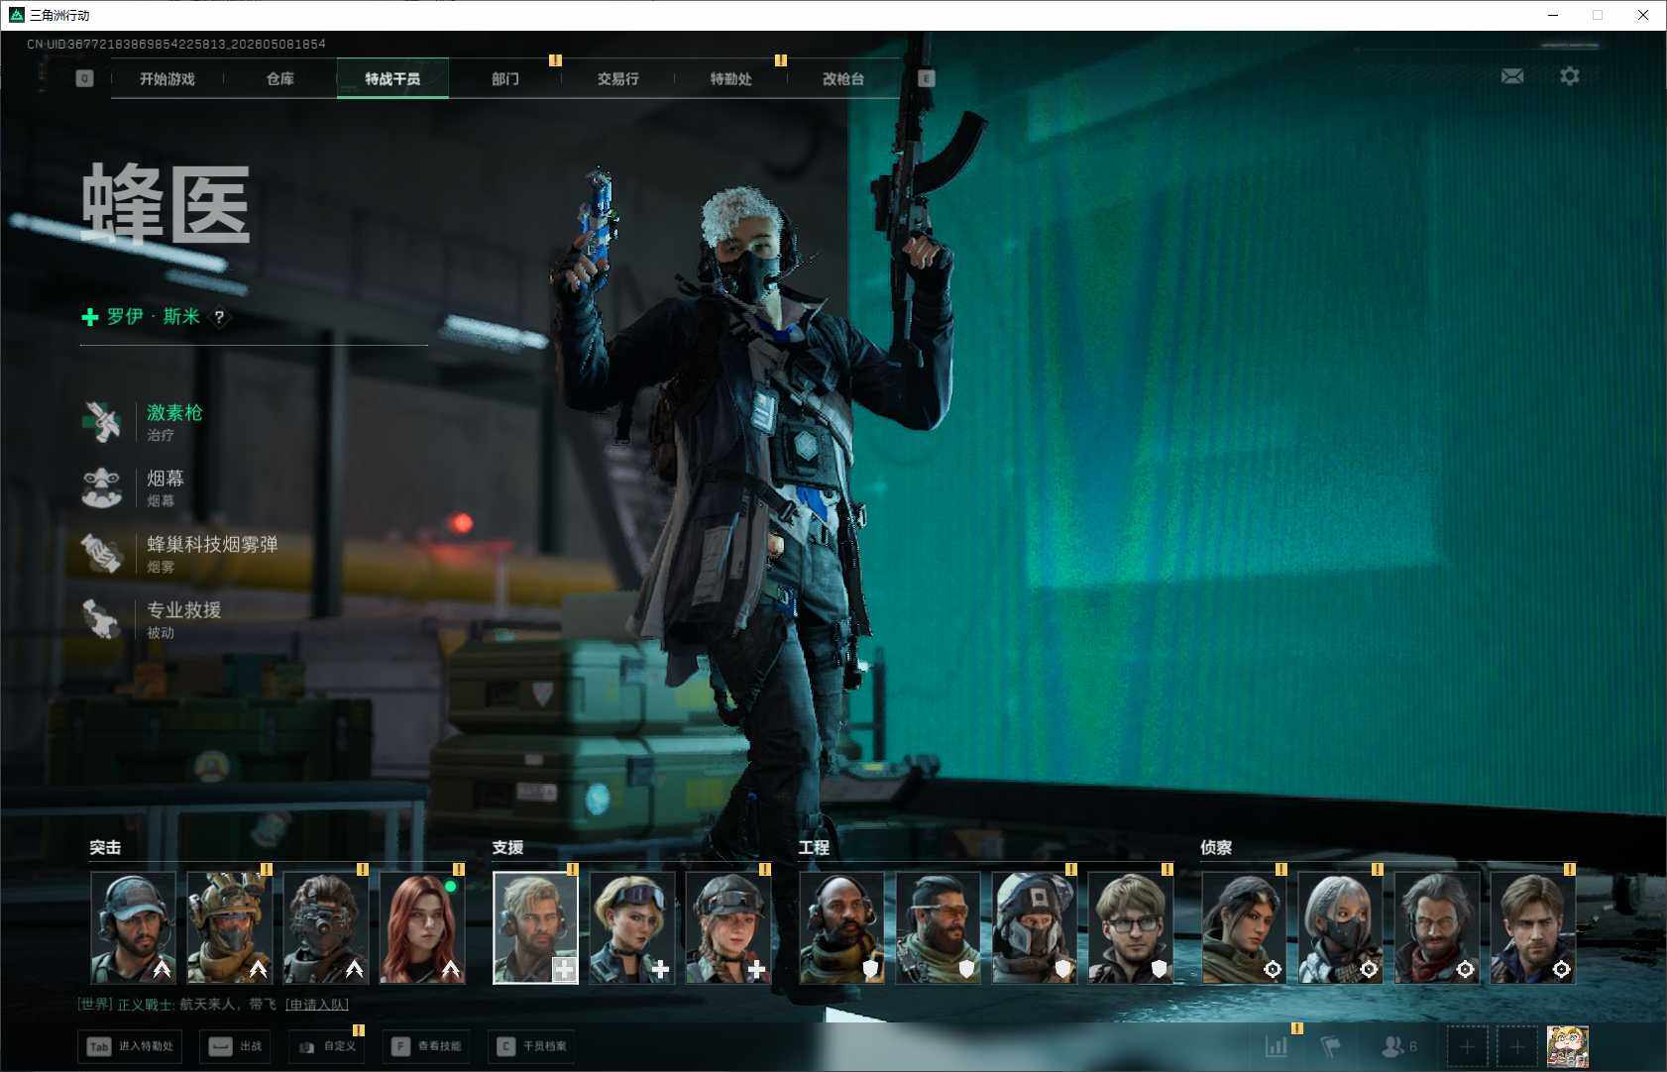Click the flag icon in bottom bar
The width and height of the screenshot is (1667, 1072).
tap(1331, 1045)
